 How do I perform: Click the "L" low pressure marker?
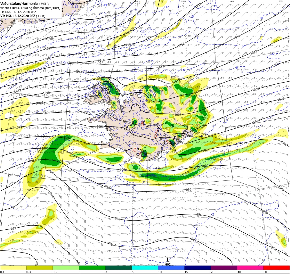[168, 260]
